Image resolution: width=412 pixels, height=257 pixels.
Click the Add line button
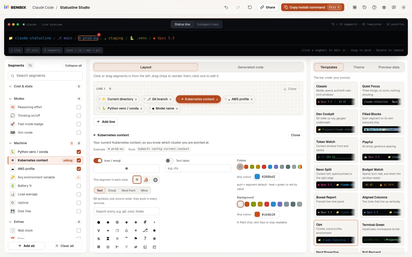[x=106, y=122]
